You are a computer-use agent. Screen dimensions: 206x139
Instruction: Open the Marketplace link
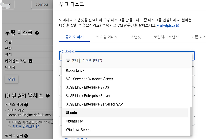166,25
